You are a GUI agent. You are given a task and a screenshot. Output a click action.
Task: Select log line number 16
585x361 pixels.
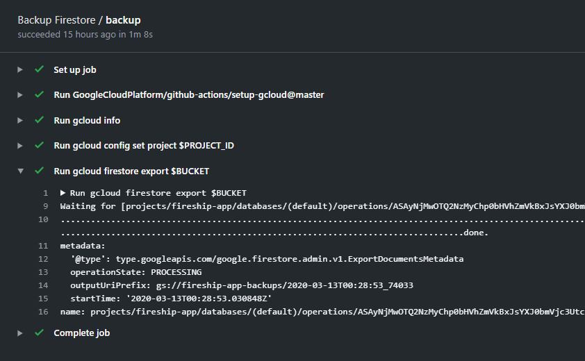point(44,312)
